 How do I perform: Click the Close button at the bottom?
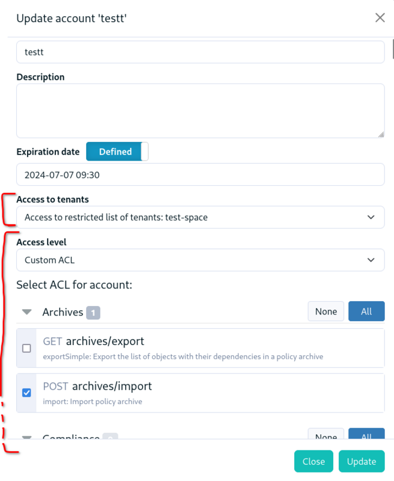pos(313,461)
